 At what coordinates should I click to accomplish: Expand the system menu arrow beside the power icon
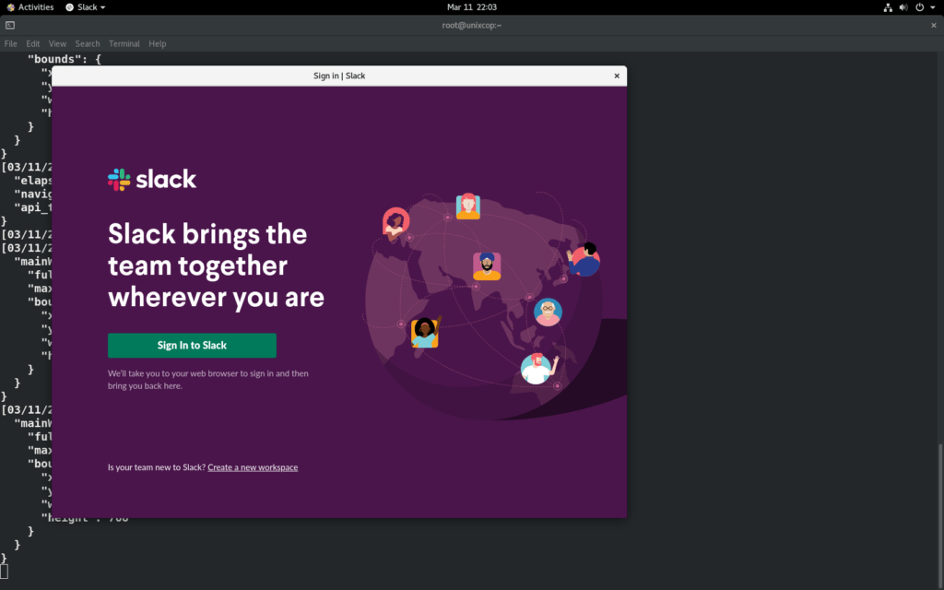[x=933, y=7]
